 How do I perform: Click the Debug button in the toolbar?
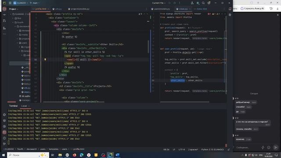tap(175, 3)
